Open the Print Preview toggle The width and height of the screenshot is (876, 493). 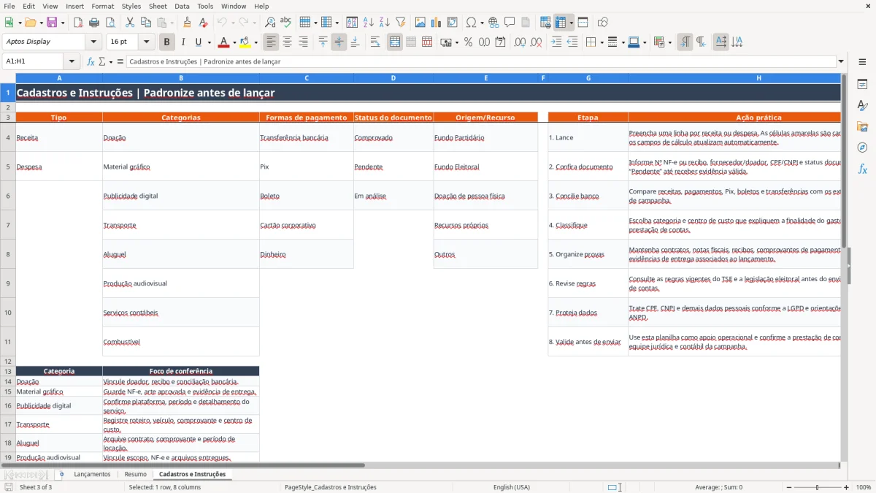pos(110,23)
